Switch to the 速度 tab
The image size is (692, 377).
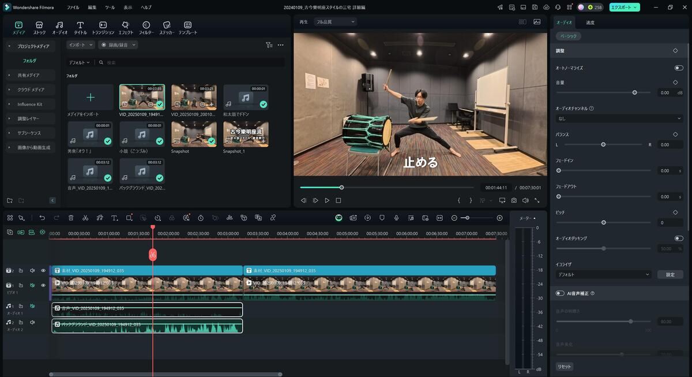pos(590,23)
